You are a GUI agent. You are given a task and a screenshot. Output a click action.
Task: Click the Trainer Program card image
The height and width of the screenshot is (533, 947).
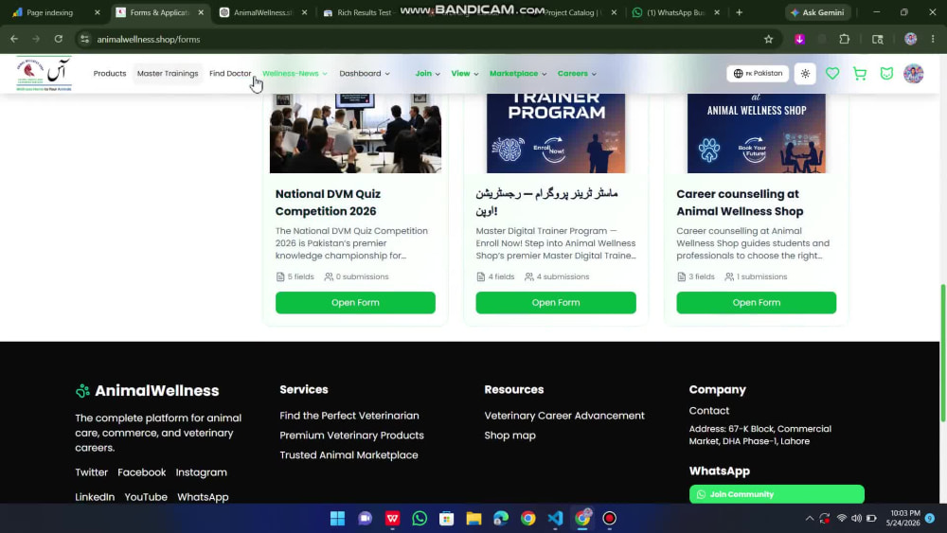click(556, 133)
